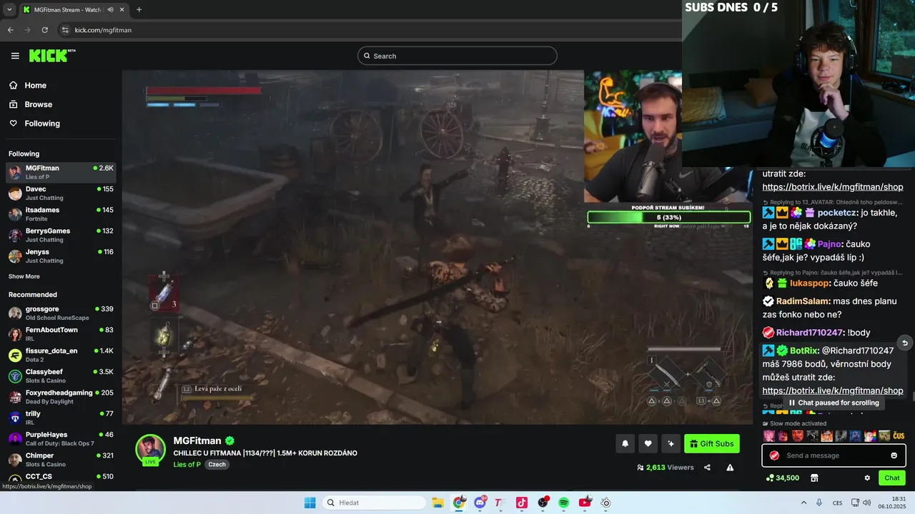Open Windows Start menu
This screenshot has width=915, height=514.
(310, 503)
